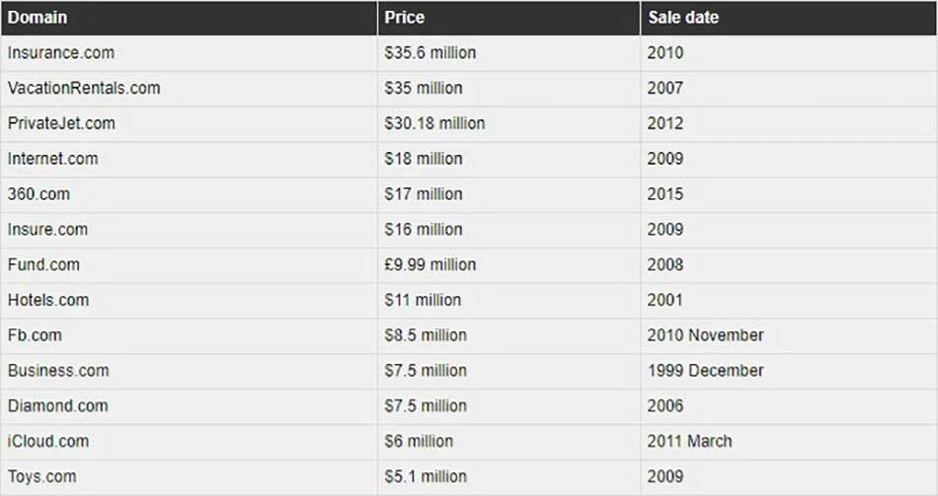Click the iCloud.com domain entry

pyautogui.click(x=48, y=441)
